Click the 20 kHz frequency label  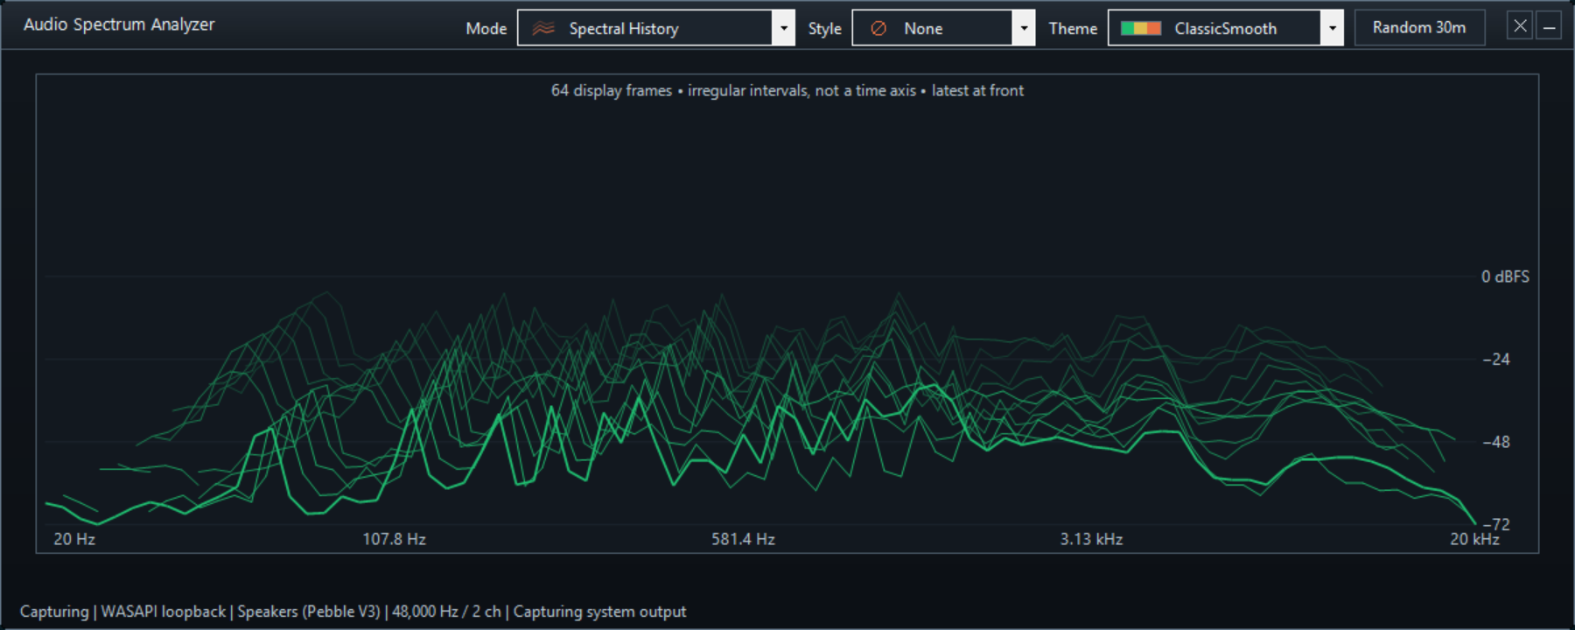[1474, 539]
